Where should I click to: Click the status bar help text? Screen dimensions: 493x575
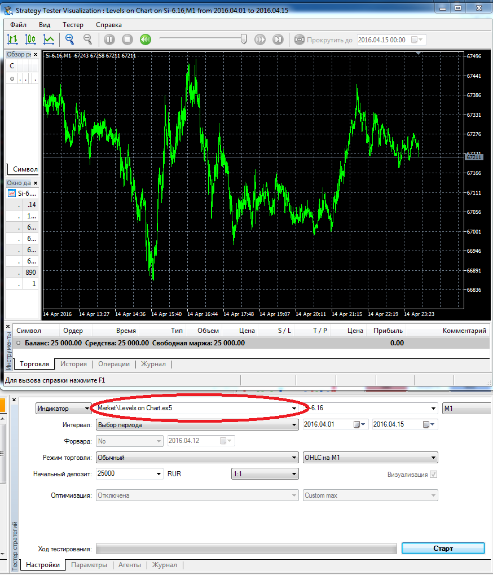tap(55, 380)
